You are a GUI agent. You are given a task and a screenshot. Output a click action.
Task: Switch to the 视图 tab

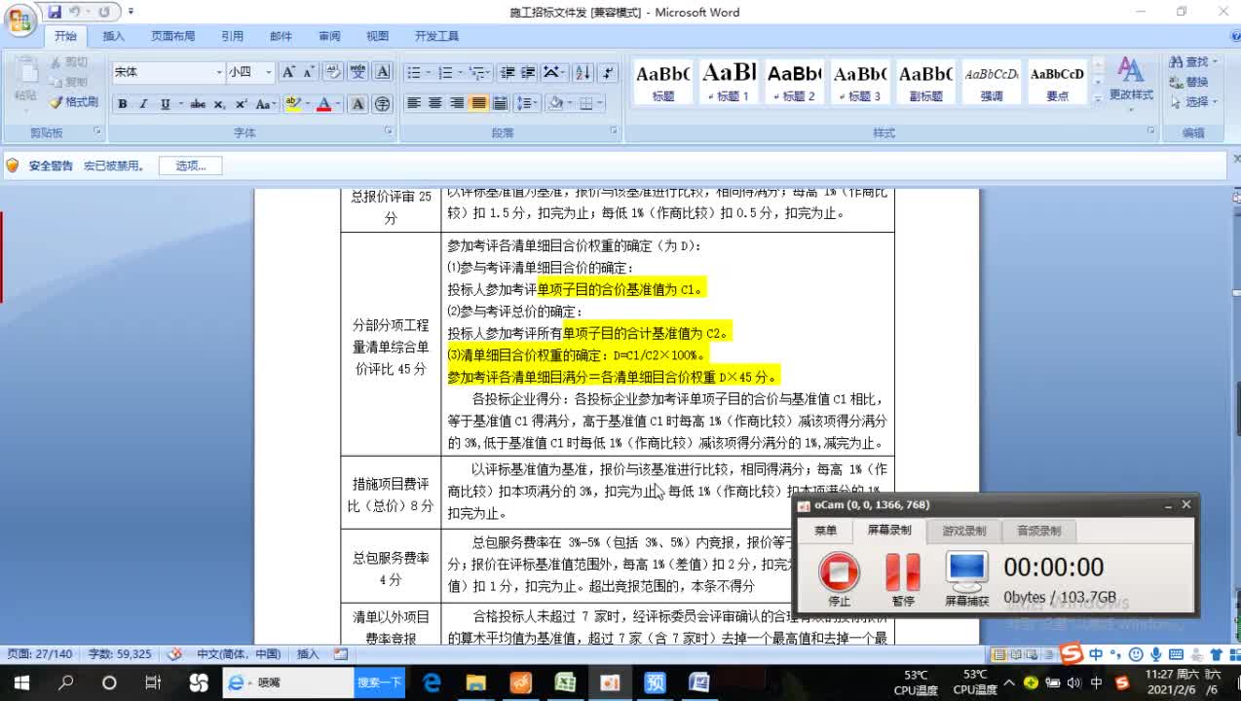click(x=378, y=36)
